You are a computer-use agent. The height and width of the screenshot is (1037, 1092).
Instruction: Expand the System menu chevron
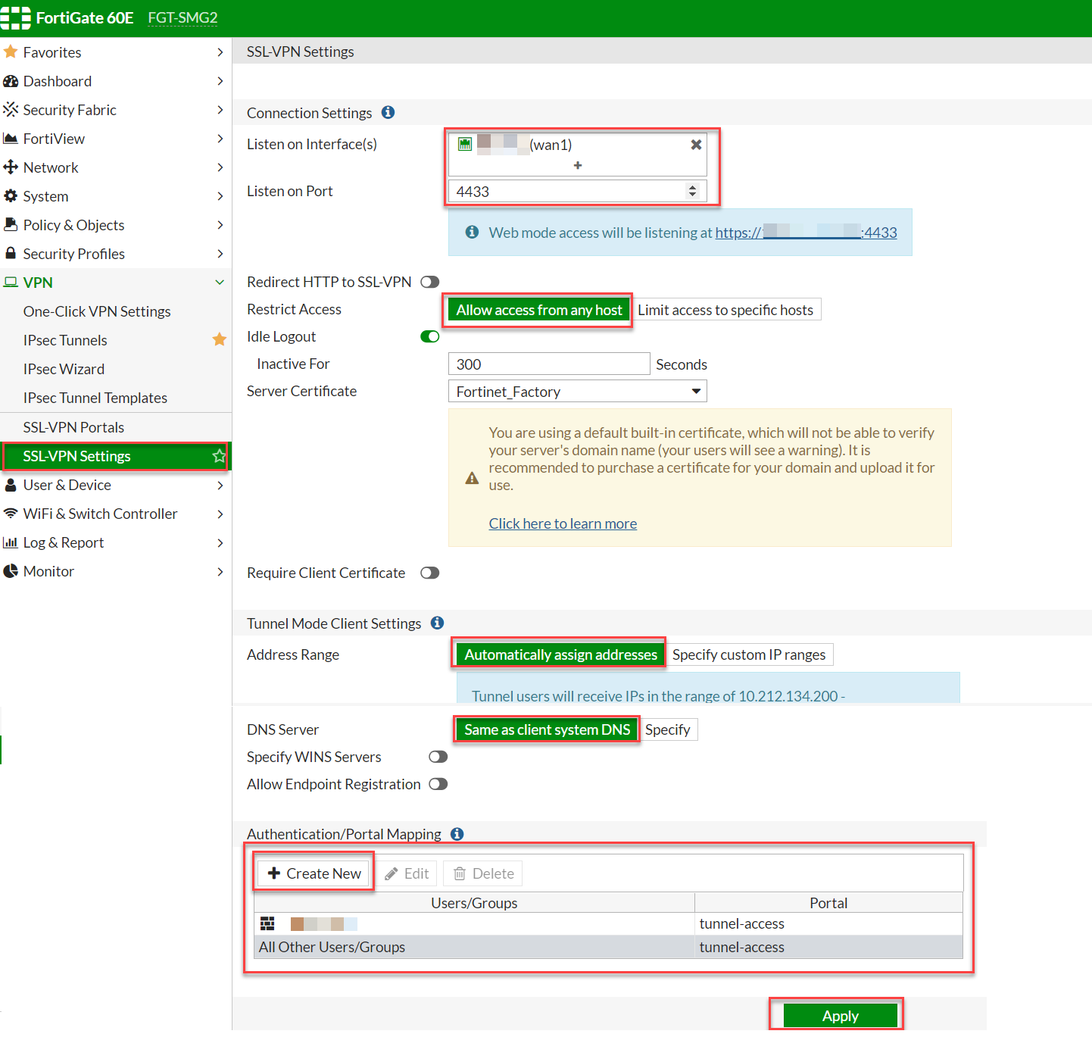coord(220,196)
